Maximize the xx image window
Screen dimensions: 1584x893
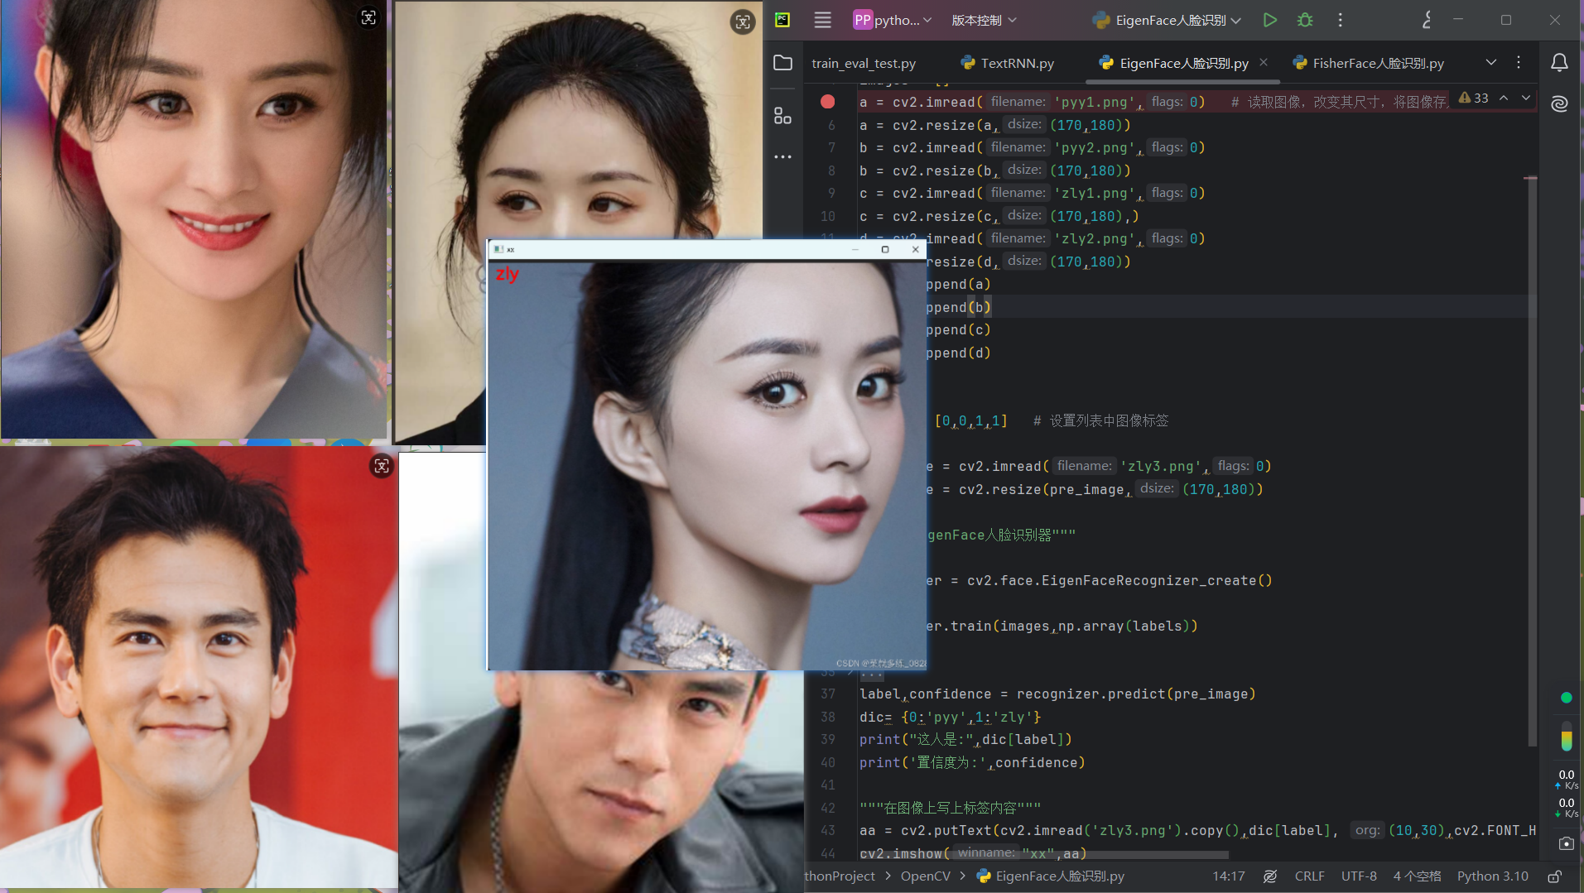[x=885, y=249]
